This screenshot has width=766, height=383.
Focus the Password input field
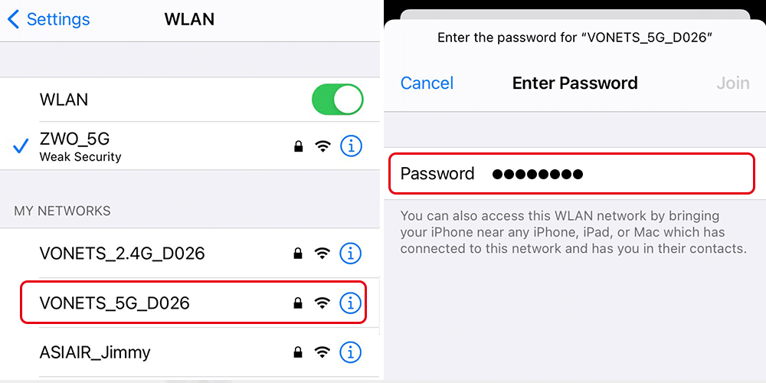(572, 173)
